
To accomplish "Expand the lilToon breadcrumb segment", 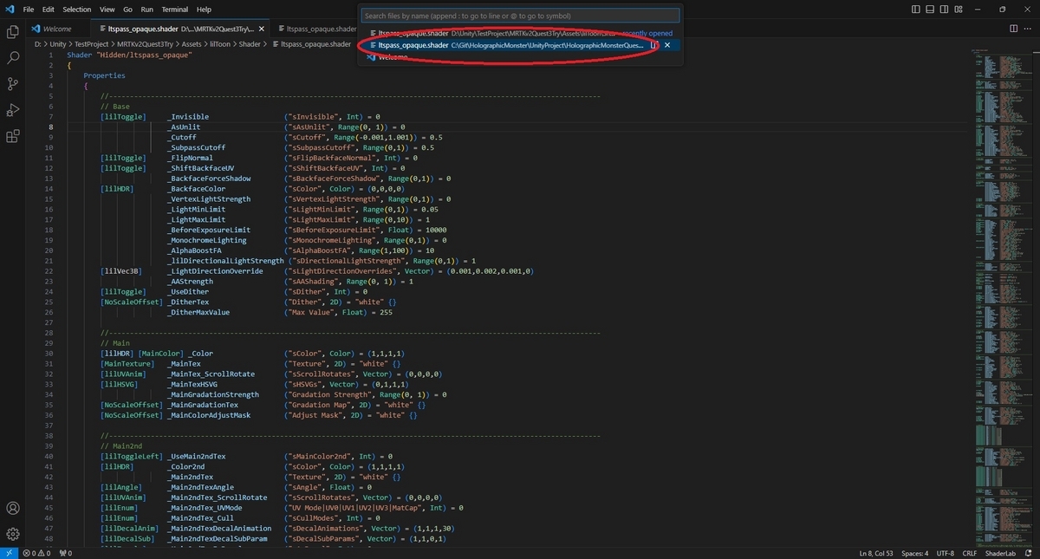I will 222,43.
